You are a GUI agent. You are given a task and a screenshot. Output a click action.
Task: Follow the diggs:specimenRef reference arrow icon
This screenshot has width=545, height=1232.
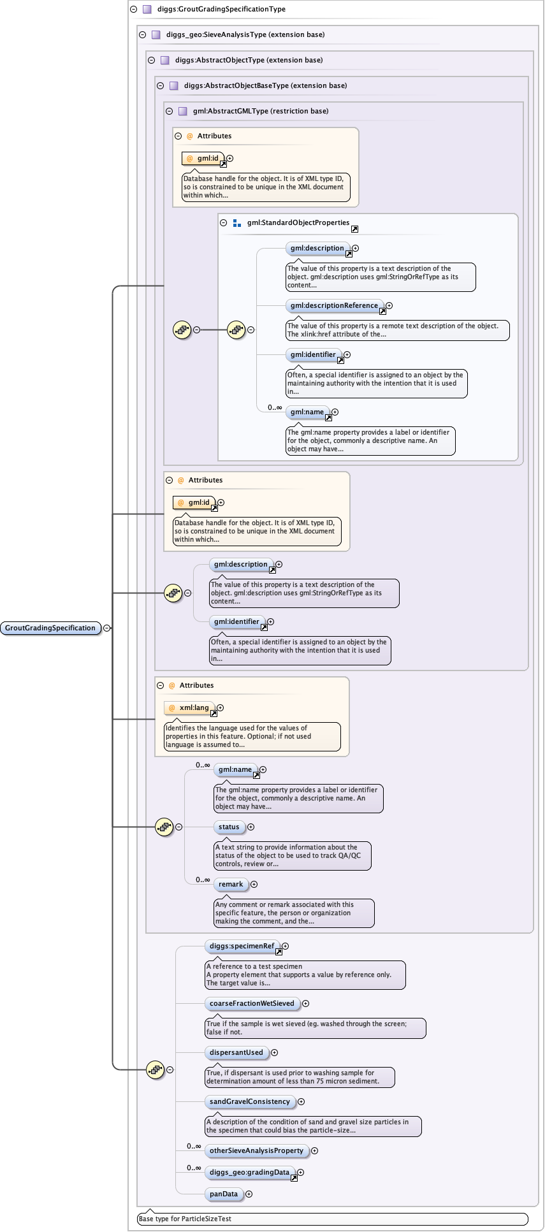coord(279,952)
